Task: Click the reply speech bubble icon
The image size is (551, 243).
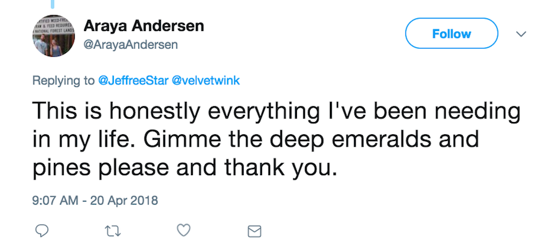Action: pyautogui.click(x=42, y=230)
